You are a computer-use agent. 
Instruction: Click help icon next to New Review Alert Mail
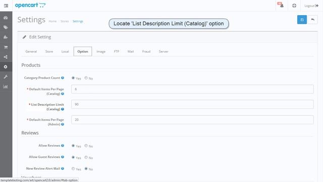(x=63, y=168)
